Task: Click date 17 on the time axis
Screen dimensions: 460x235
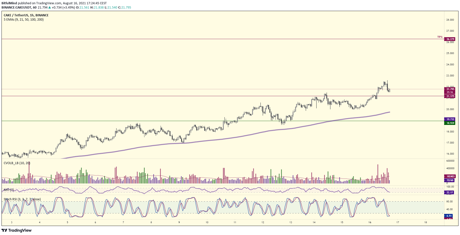Action: (398, 222)
